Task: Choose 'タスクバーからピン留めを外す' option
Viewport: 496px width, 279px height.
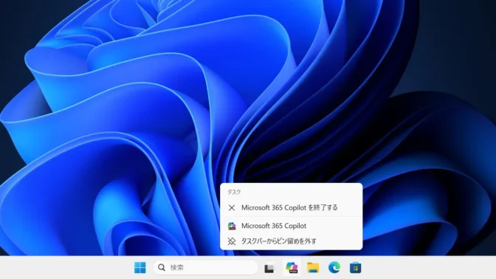Action: click(x=292, y=241)
